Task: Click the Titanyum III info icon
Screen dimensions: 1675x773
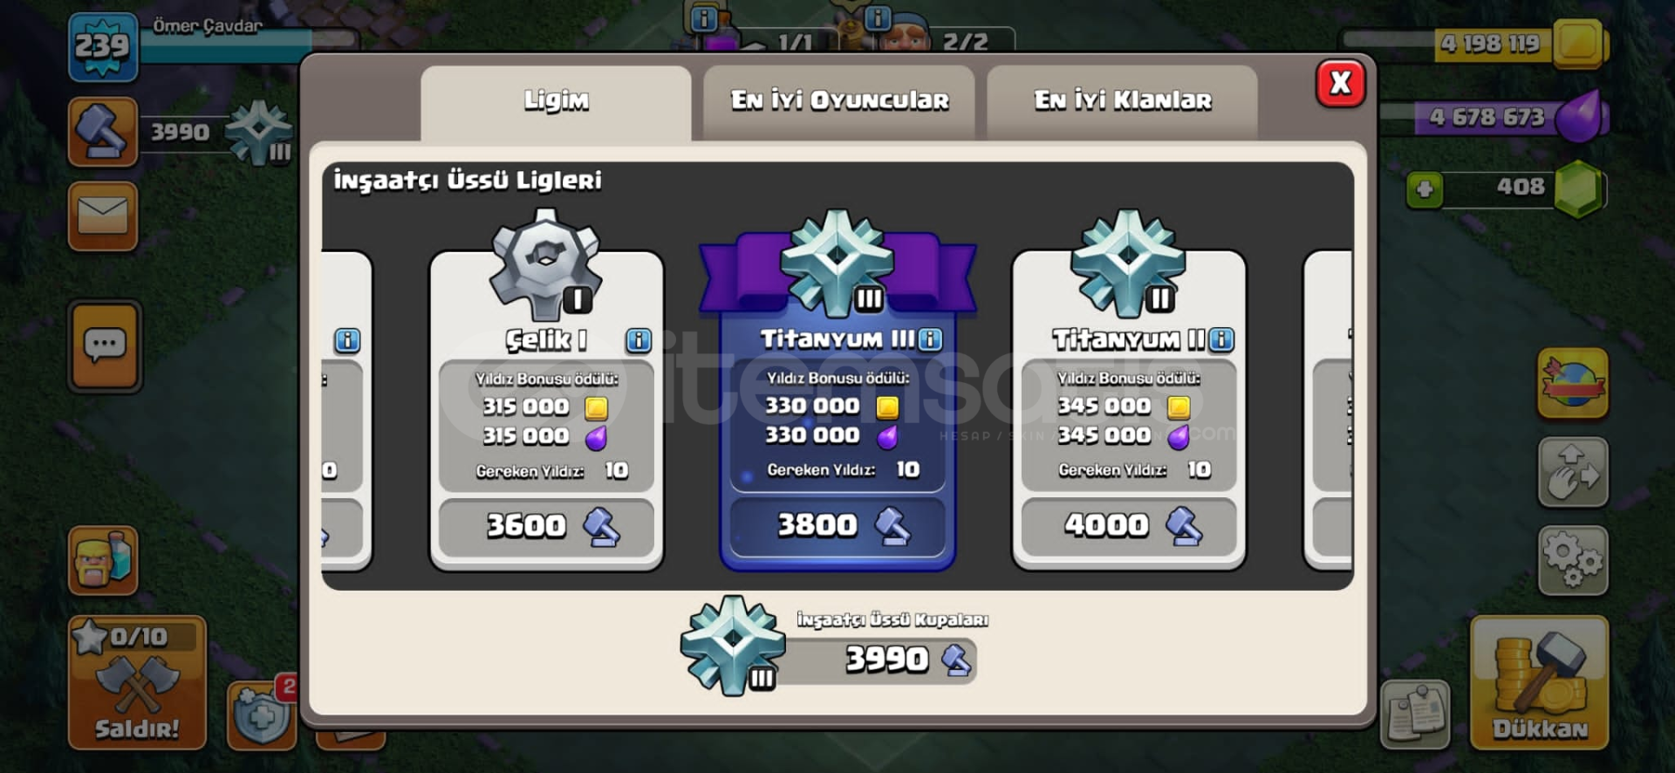Action: click(x=931, y=339)
